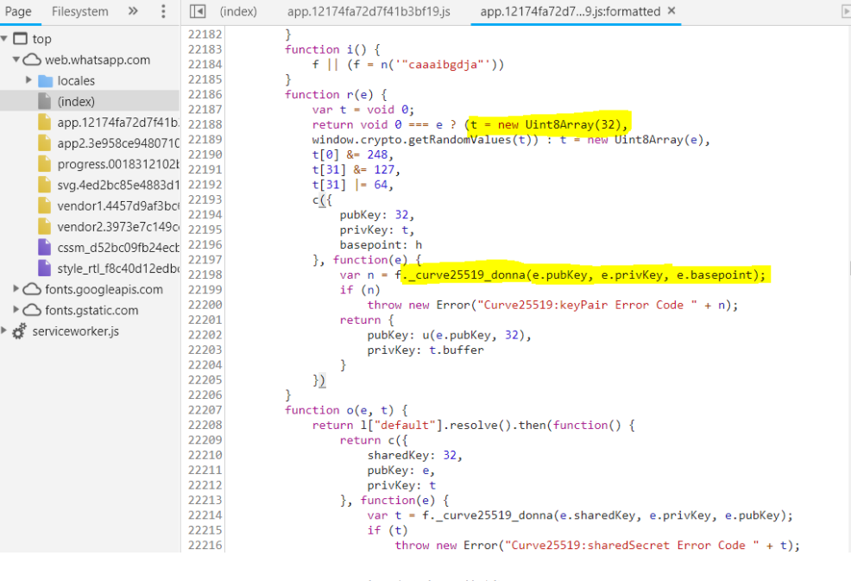Click the "t[31] |= 64" line
851x581 pixels.
click(x=352, y=185)
